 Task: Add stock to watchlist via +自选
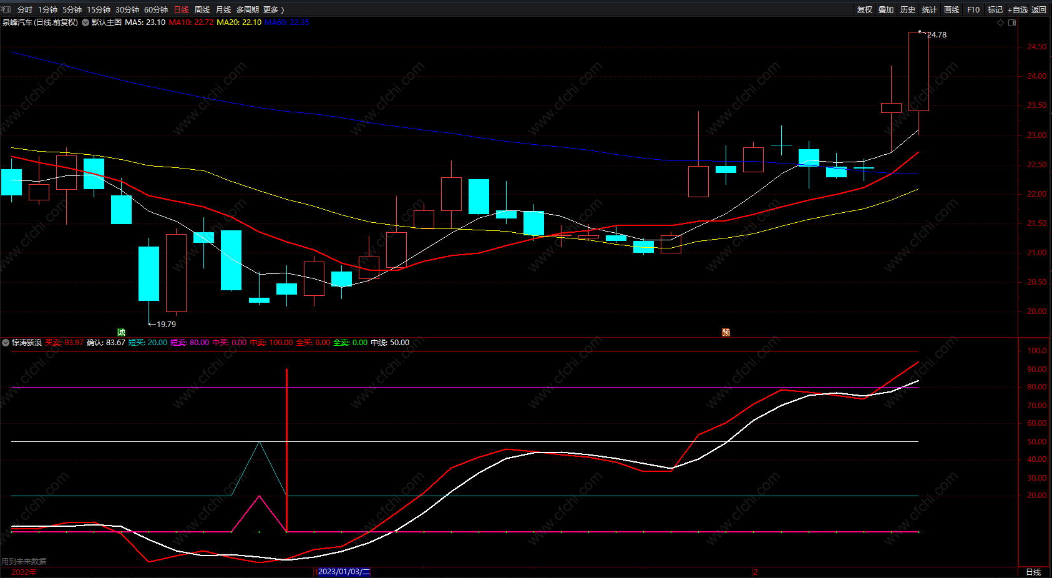(x=1017, y=9)
